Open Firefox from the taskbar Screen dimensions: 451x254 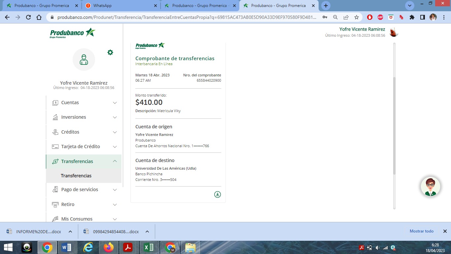(108, 247)
